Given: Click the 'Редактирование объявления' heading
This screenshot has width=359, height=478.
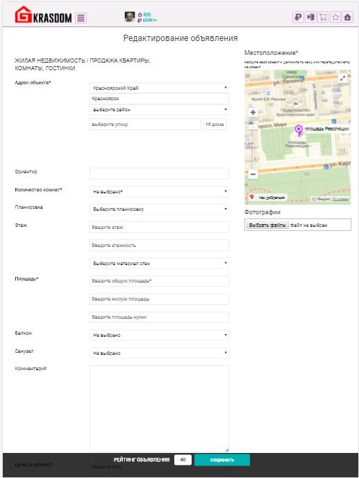Looking at the screenshot, I should coord(181,38).
